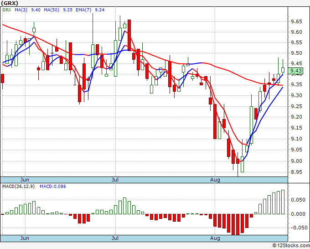The height and width of the screenshot is (249, 310).
Task: Click the MA(3) value 9.40 in legend
Action: click(36, 10)
